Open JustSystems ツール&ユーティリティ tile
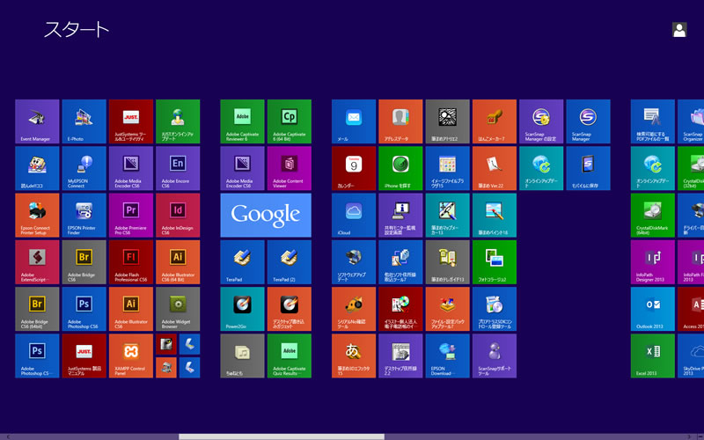704x440 pixels. (x=131, y=121)
